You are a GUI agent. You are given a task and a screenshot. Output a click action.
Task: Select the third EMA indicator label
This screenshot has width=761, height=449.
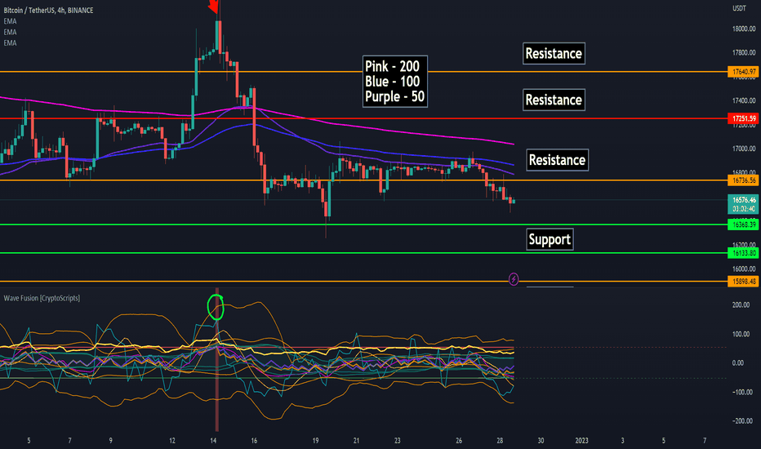10,43
